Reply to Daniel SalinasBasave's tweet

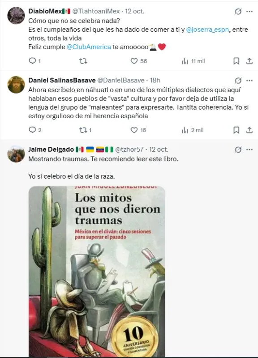(32, 130)
